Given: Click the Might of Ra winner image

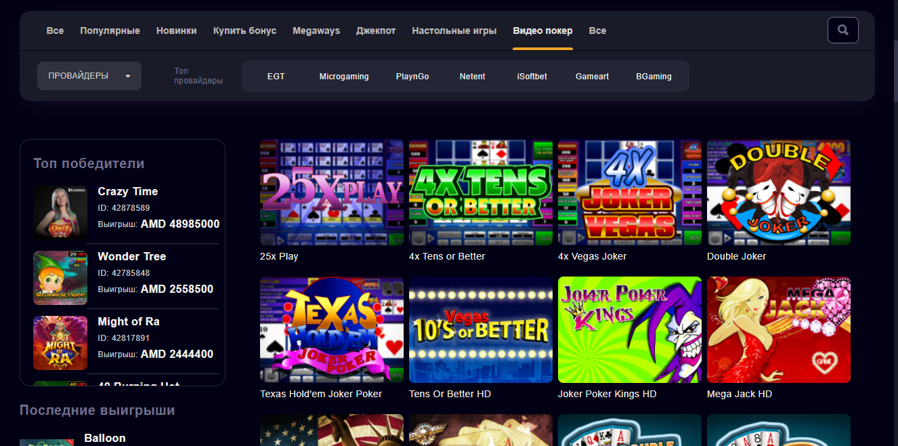Looking at the screenshot, I should tap(60, 342).
